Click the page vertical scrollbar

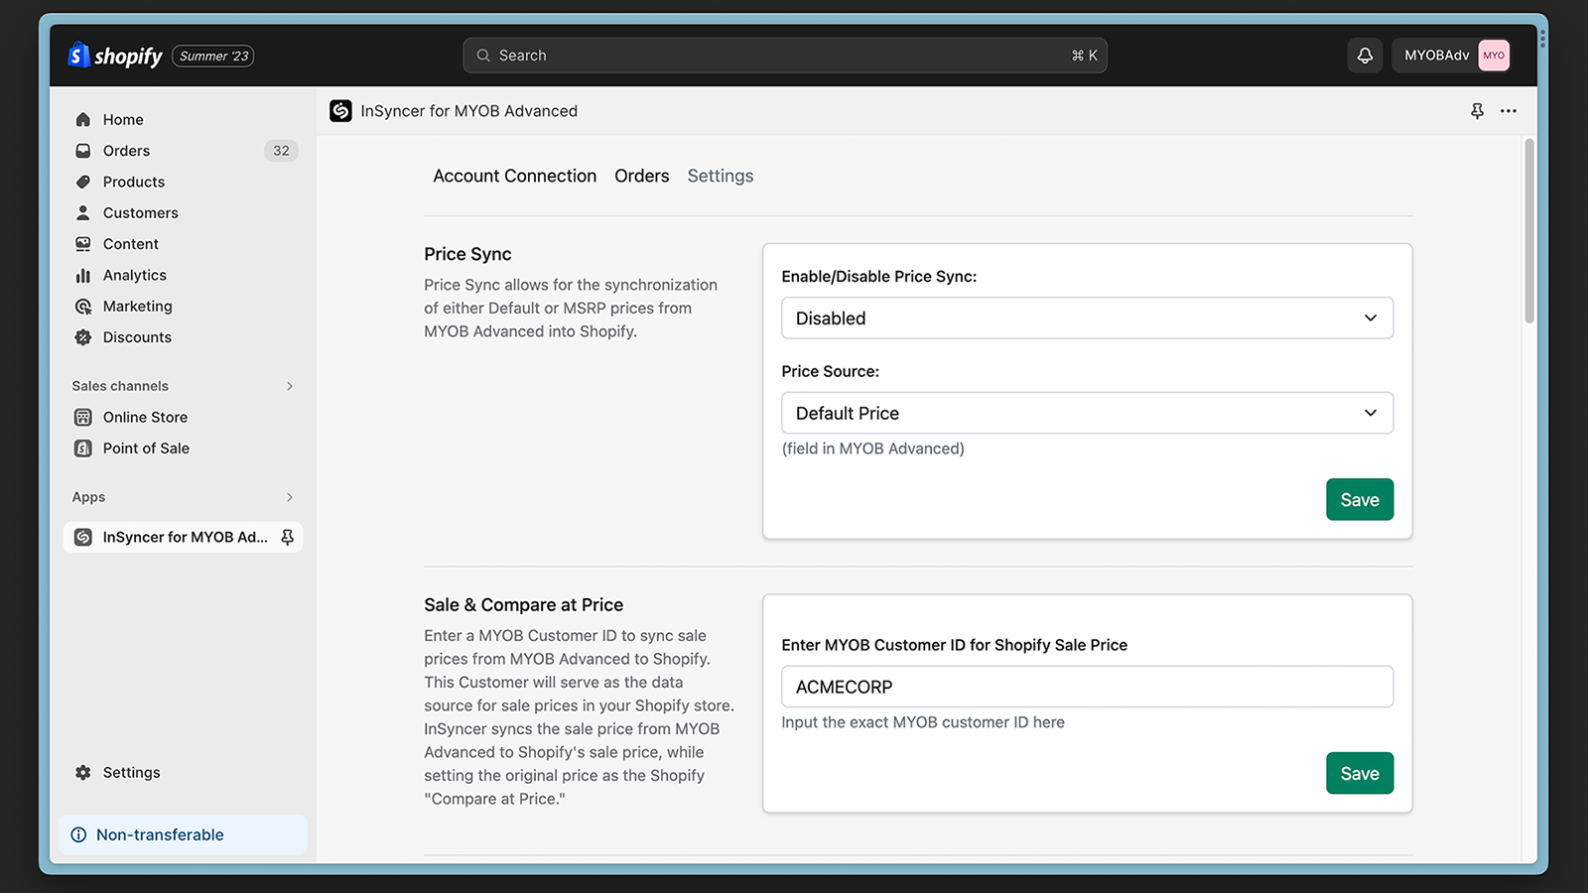(x=1529, y=231)
